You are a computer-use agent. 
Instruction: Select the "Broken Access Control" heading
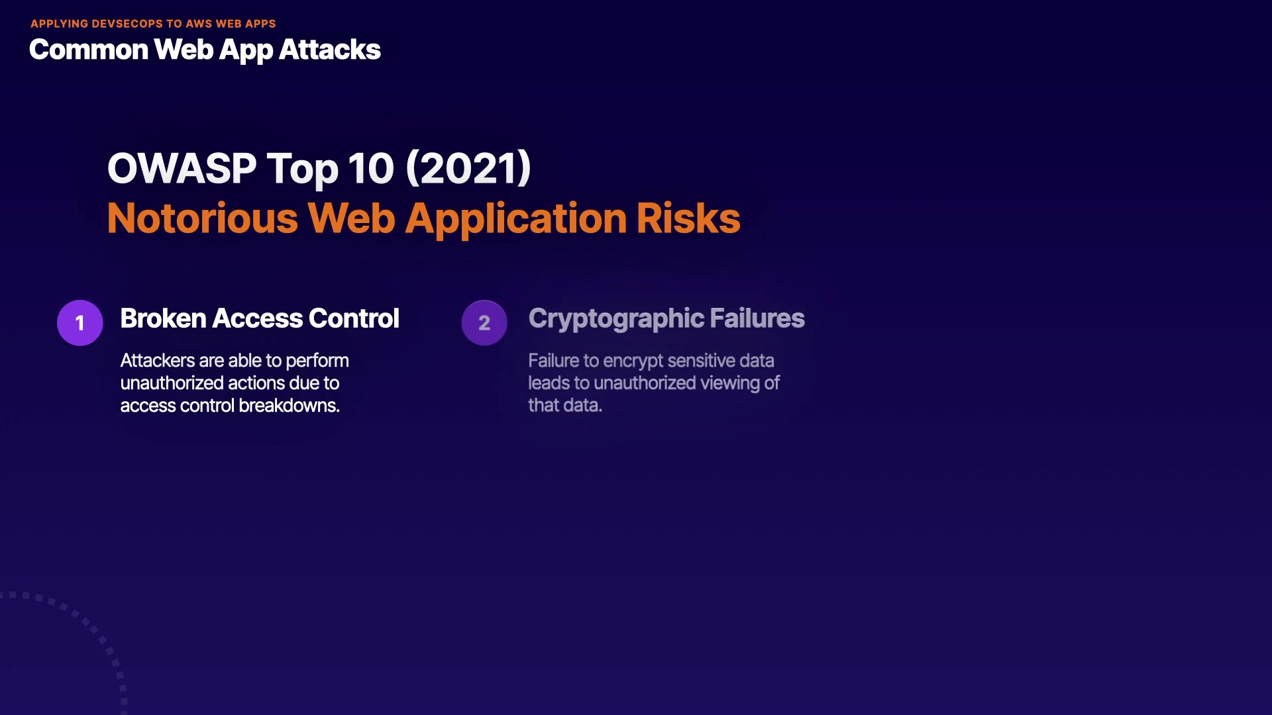coord(260,318)
